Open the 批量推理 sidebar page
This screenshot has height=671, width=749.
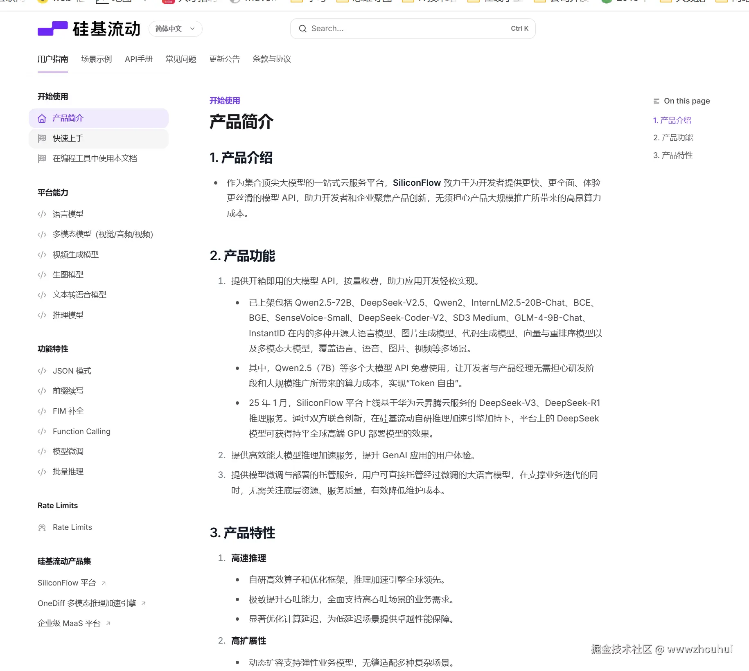click(99, 472)
